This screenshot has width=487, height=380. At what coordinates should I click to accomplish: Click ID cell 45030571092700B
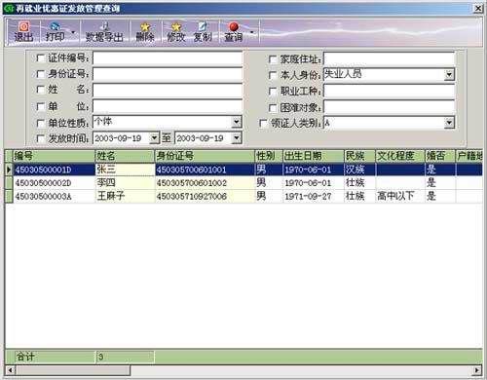pos(205,196)
